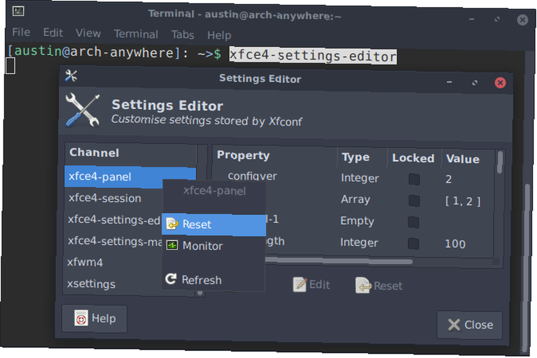The image size is (537, 358).
Task: Click the large wrench and screwdriver header icon
Action: (82, 110)
